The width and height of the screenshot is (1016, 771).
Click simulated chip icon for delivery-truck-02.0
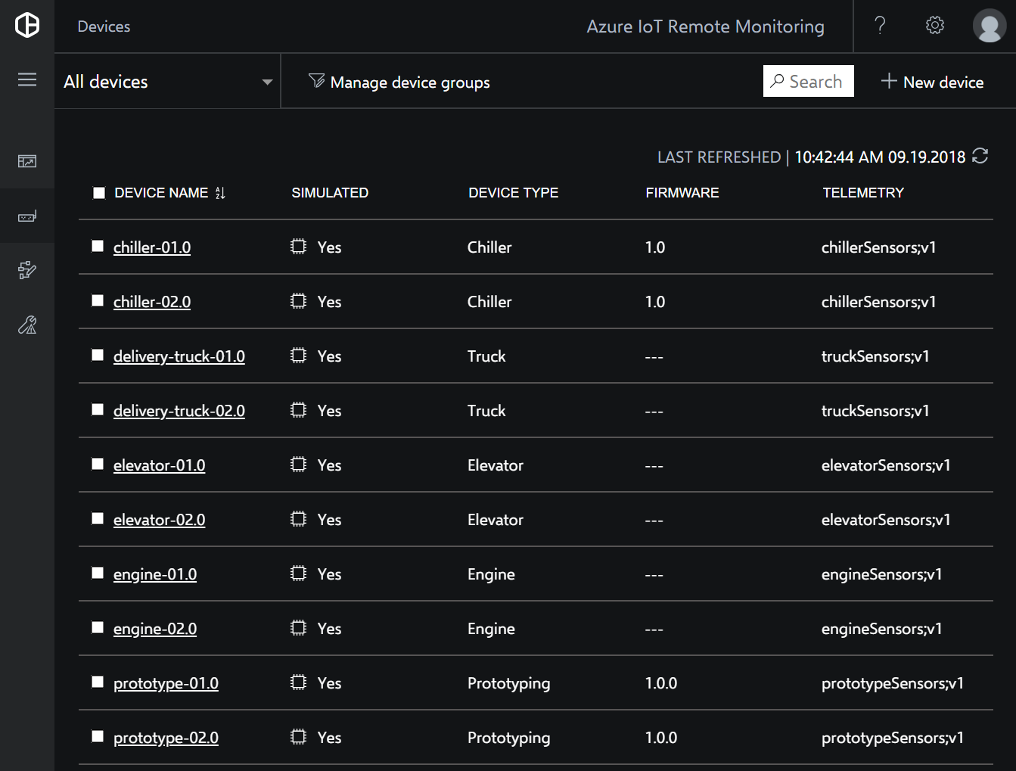(299, 410)
